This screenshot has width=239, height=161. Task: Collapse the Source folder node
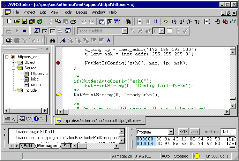coord(13,68)
